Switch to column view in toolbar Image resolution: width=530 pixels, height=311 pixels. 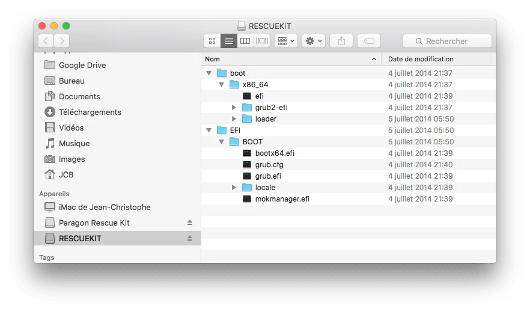(x=245, y=41)
